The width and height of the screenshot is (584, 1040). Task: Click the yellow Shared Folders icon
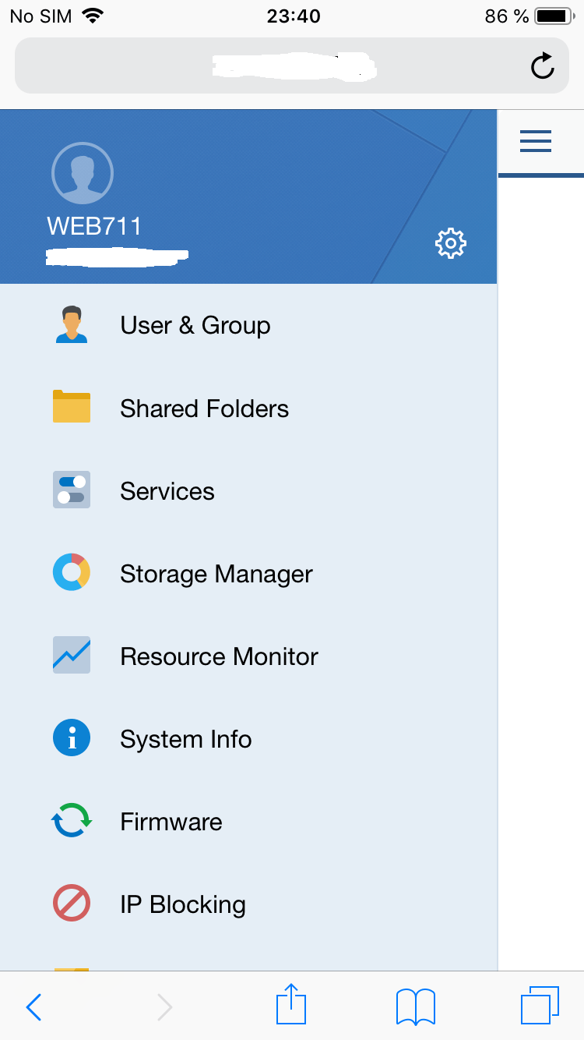72,408
